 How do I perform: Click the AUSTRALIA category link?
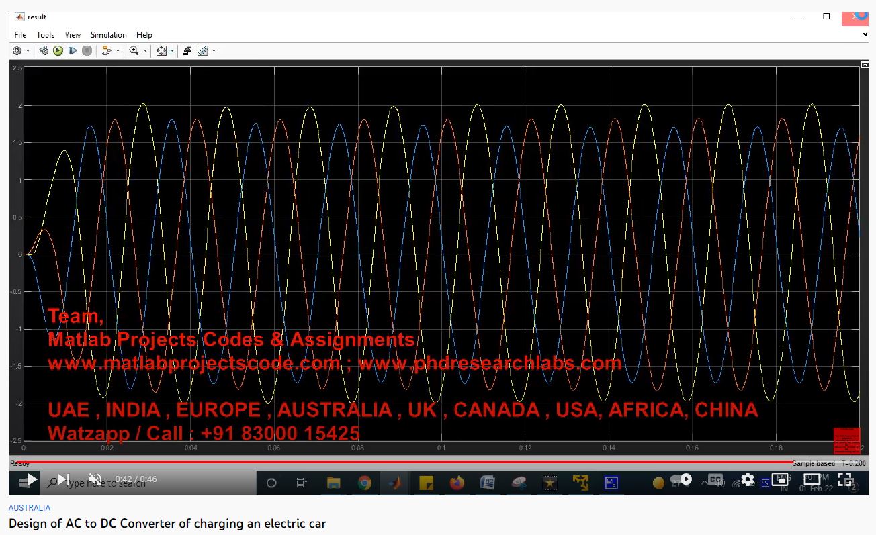tap(30, 508)
